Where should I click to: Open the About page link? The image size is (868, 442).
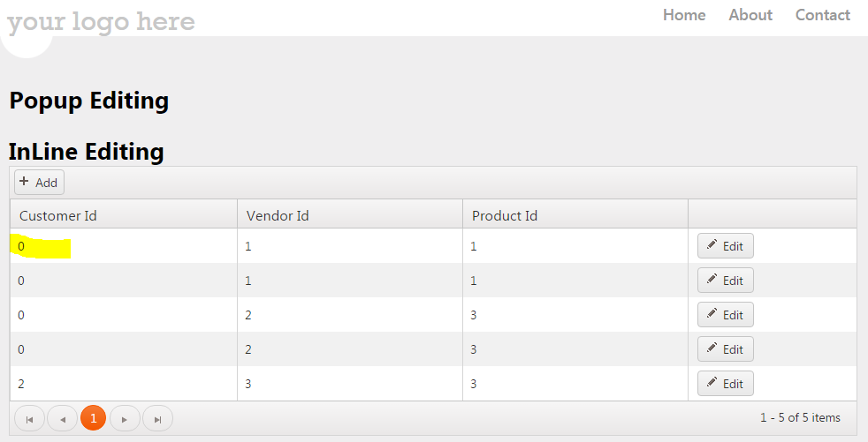tap(750, 15)
